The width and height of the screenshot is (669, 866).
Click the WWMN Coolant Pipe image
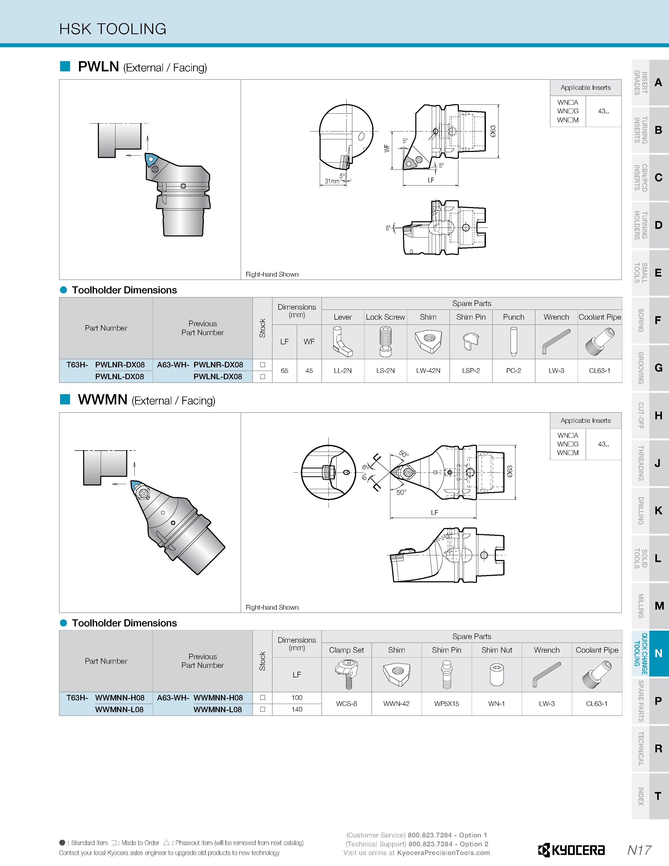[x=597, y=675]
